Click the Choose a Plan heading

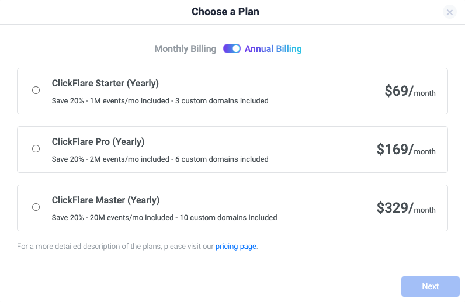(225, 12)
